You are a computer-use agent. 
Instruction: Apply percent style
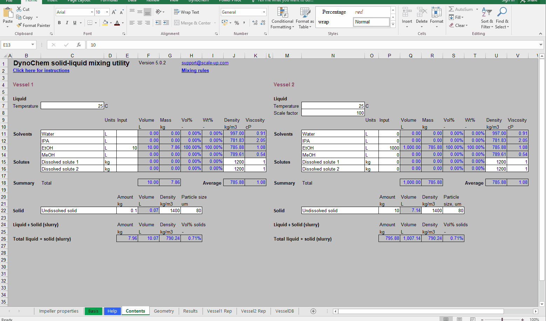coord(237,23)
